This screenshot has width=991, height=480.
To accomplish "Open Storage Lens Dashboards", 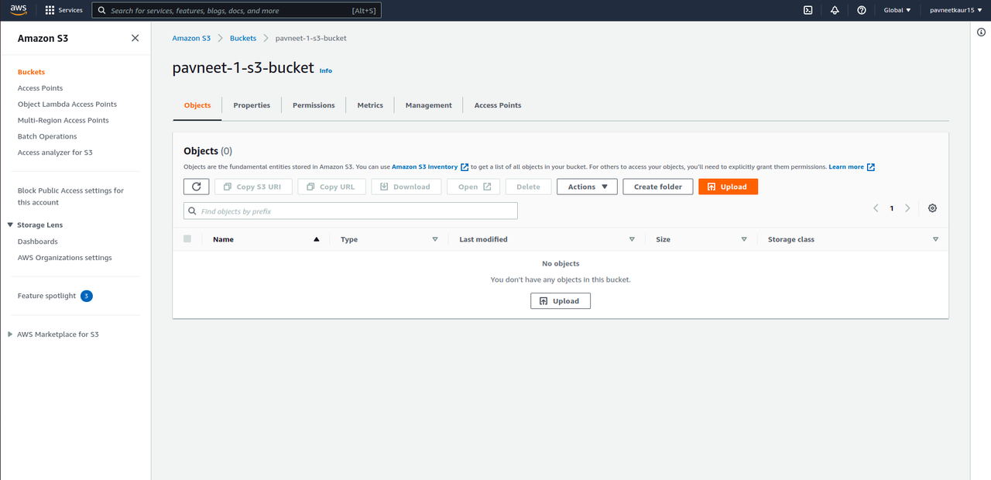I will pyautogui.click(x=38, y=242).
